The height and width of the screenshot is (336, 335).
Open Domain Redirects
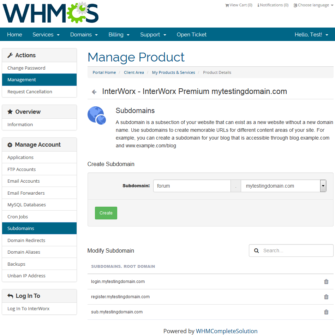pyautogui.click(x=40, y=240)
